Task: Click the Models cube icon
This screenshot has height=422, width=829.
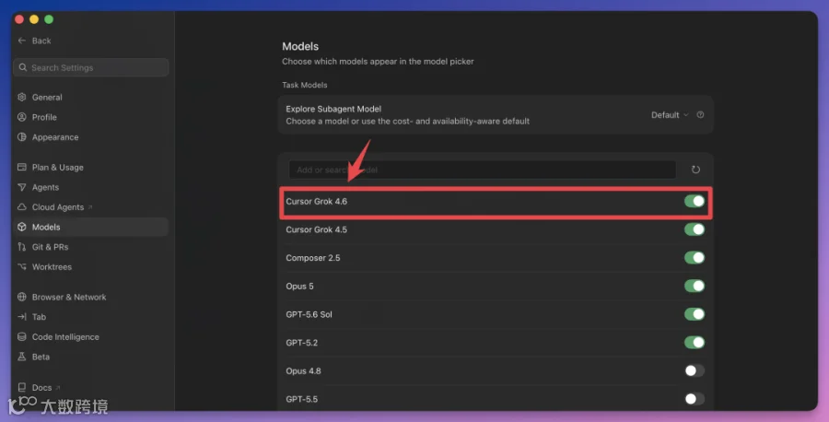Action: (22, 227)
